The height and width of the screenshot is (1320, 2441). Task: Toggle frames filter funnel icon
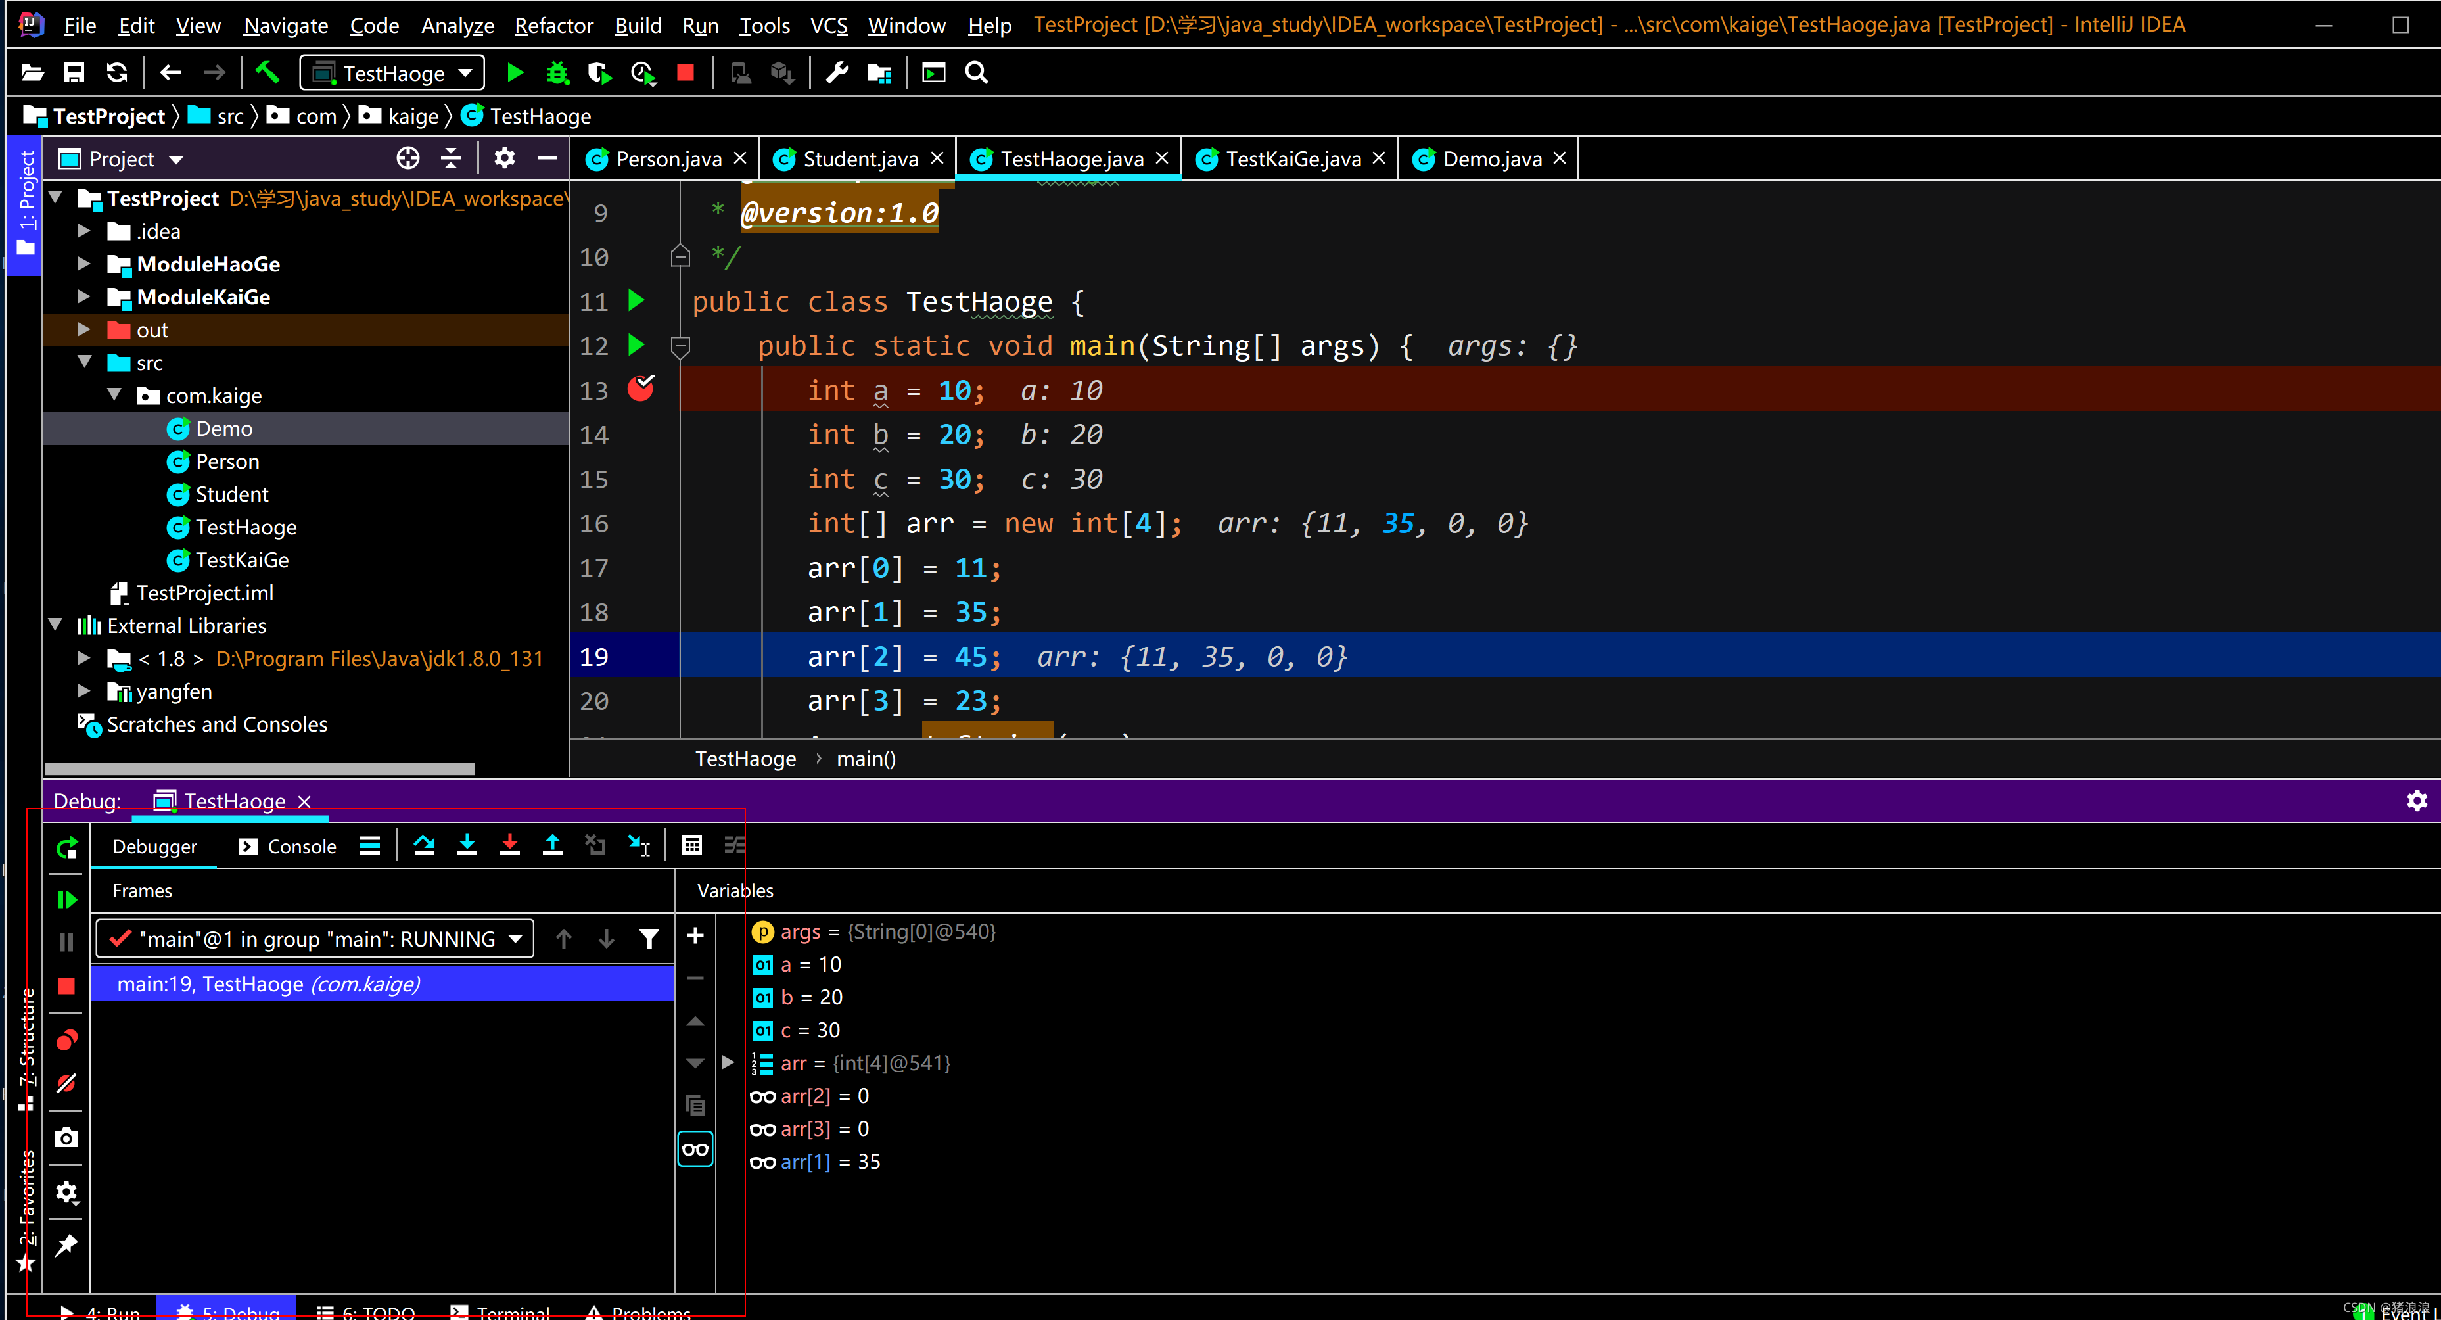point(649,939)
